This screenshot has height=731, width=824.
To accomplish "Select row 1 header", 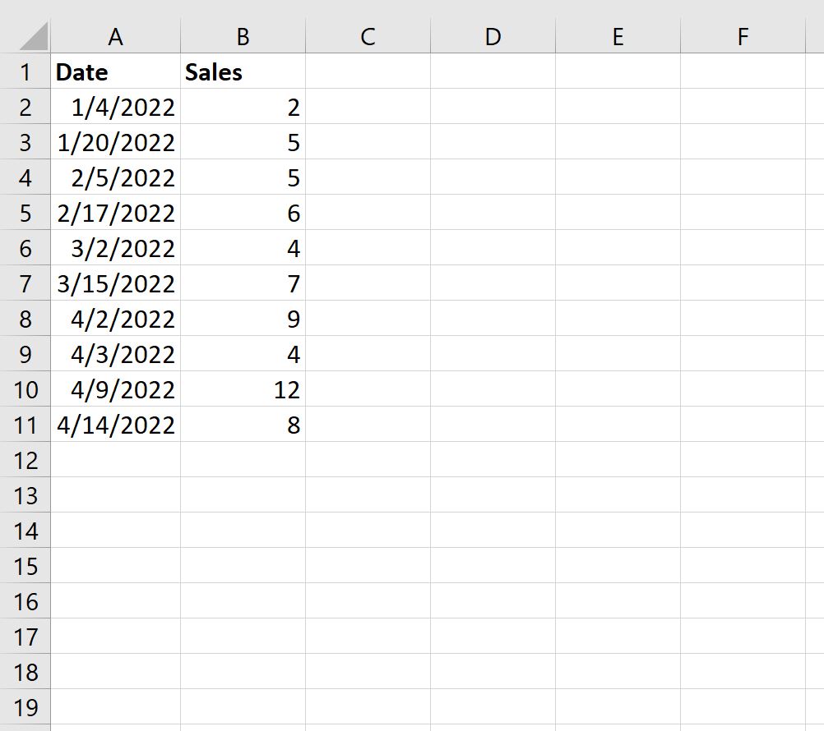I will 25,71.
